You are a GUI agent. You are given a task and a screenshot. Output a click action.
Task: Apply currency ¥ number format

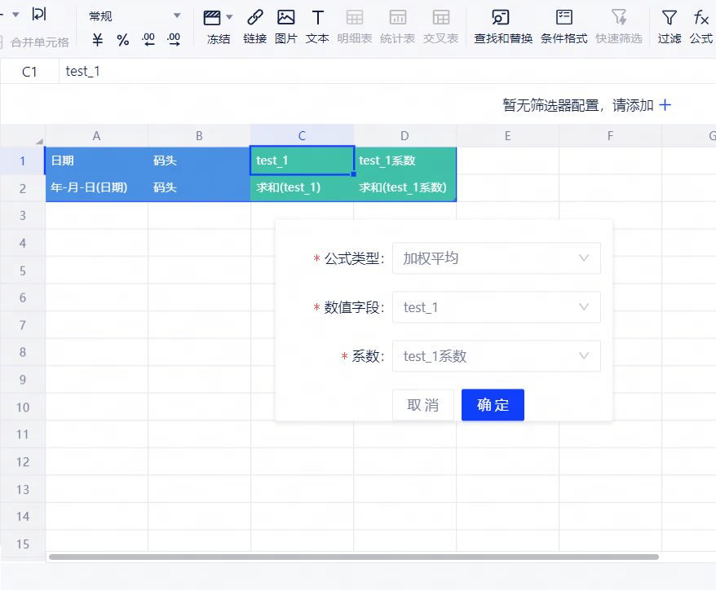click(x=98, y=40)
